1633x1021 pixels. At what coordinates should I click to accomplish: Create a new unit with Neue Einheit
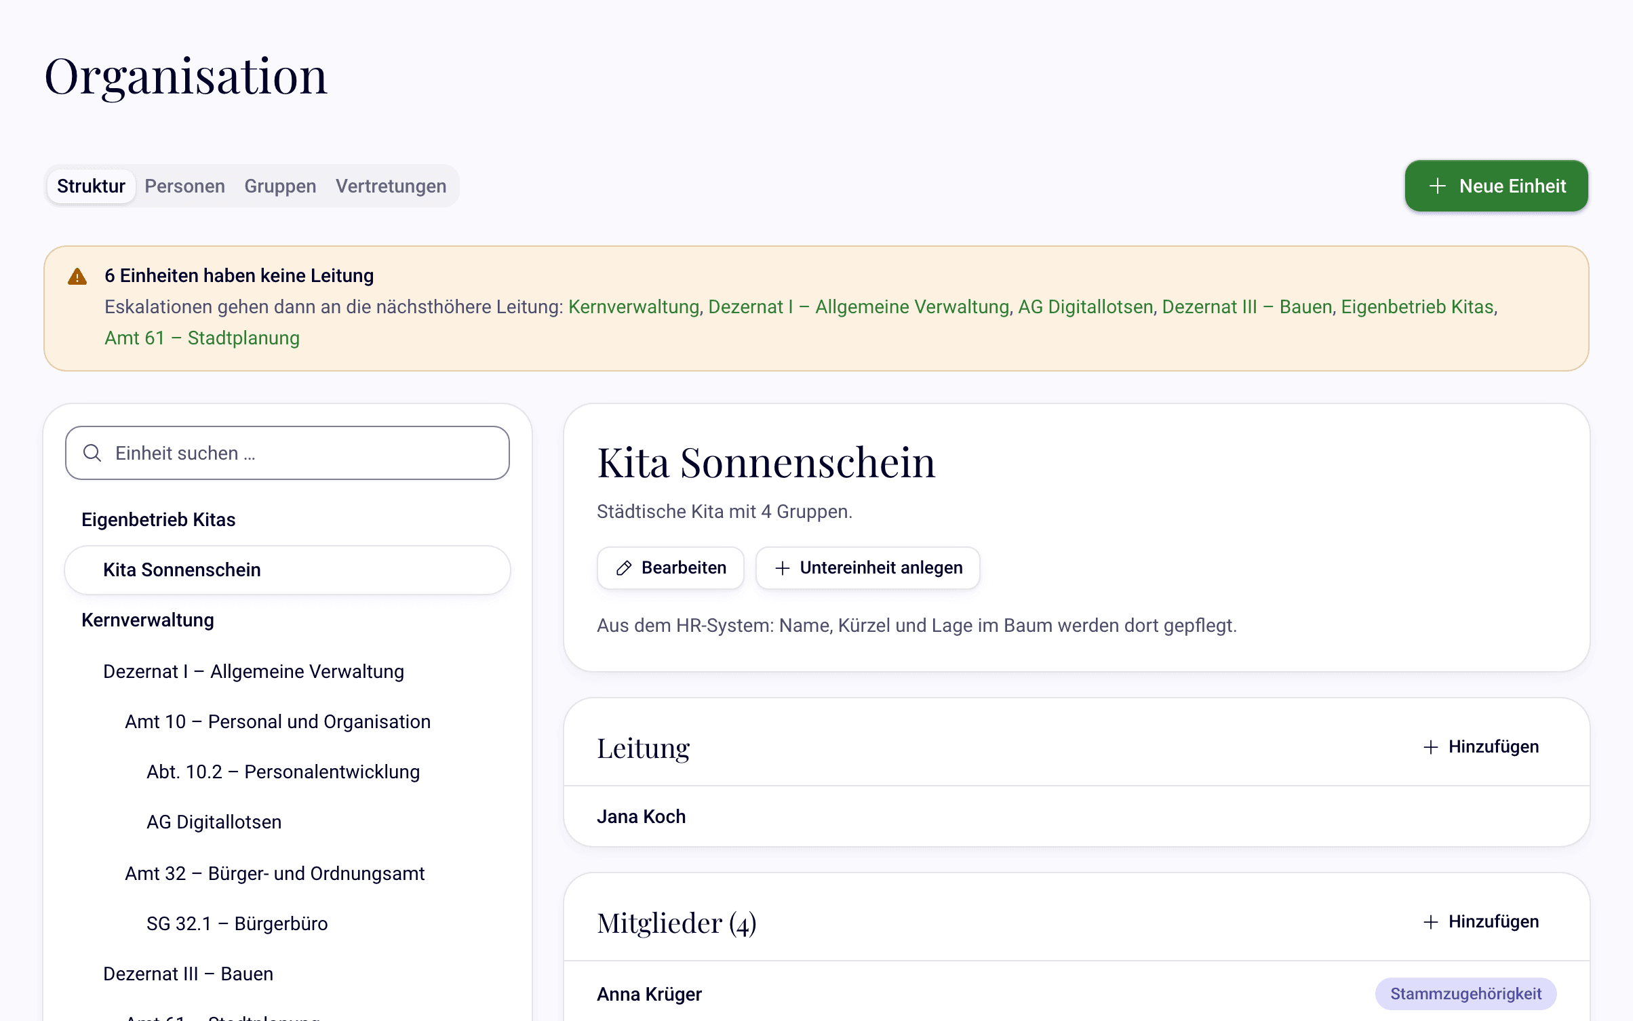[1497, 186]
